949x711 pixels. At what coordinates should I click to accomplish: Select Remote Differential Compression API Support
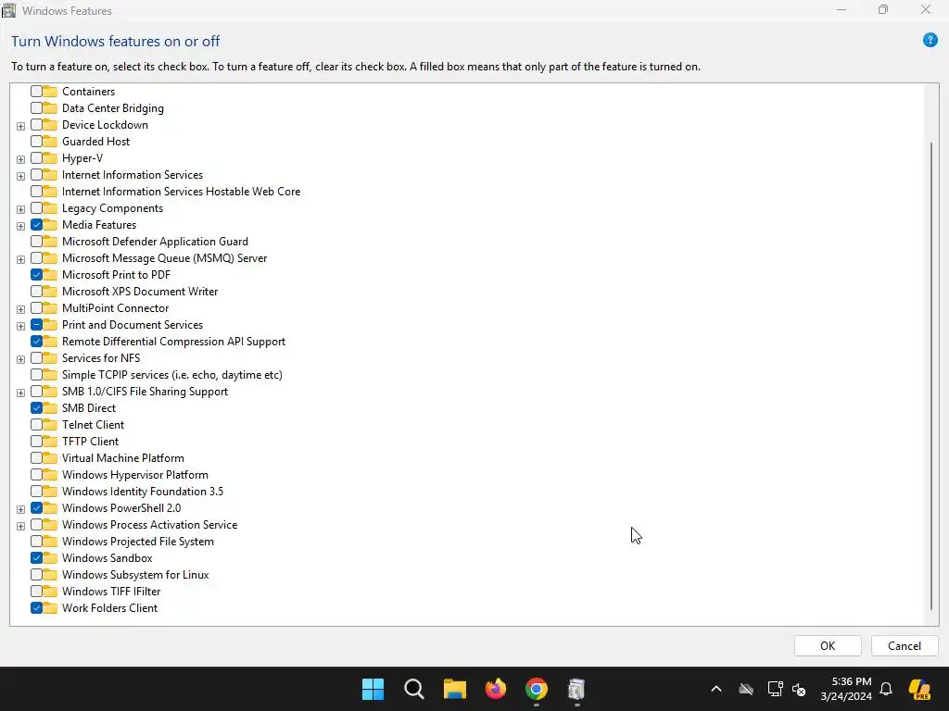coord(173,342)
